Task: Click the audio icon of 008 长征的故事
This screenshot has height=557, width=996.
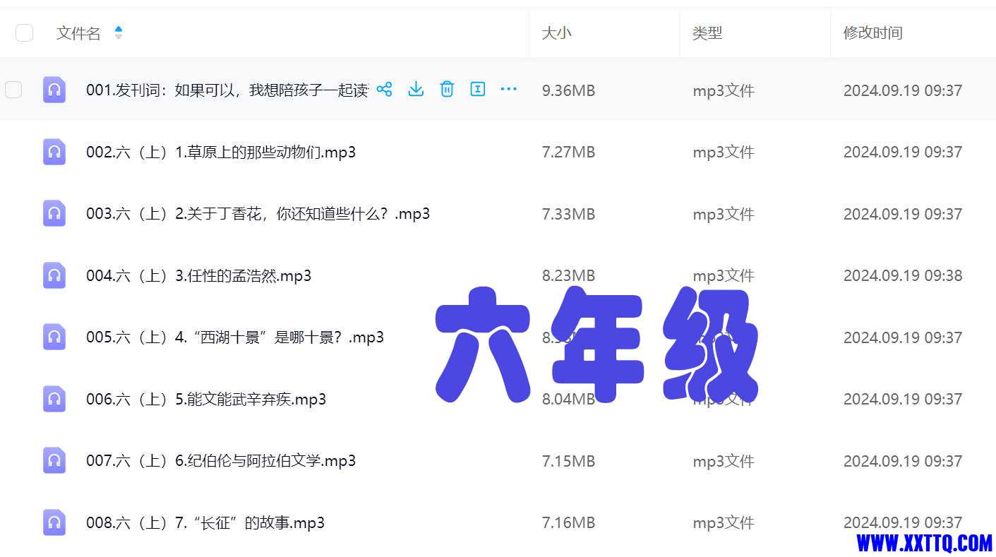Action: 54,522
